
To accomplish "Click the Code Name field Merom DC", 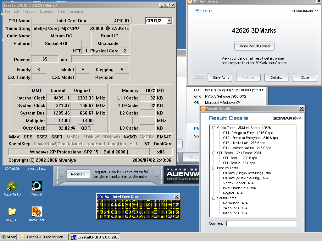I will pos(61,36).
